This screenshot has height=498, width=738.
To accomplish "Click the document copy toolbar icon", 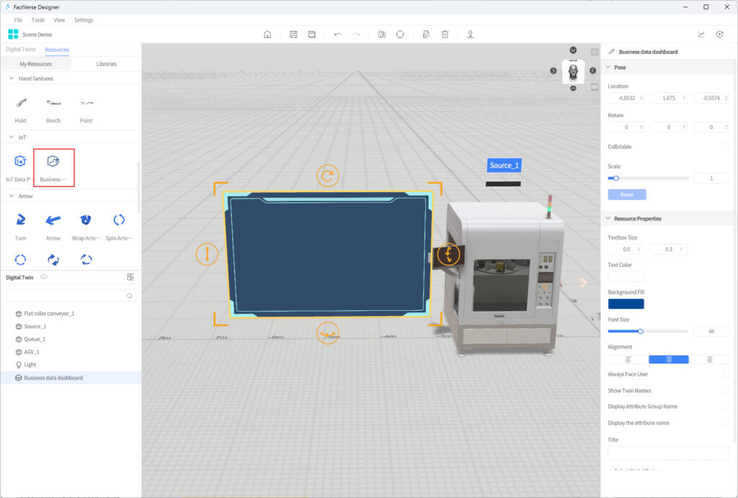I will [426, 35].
